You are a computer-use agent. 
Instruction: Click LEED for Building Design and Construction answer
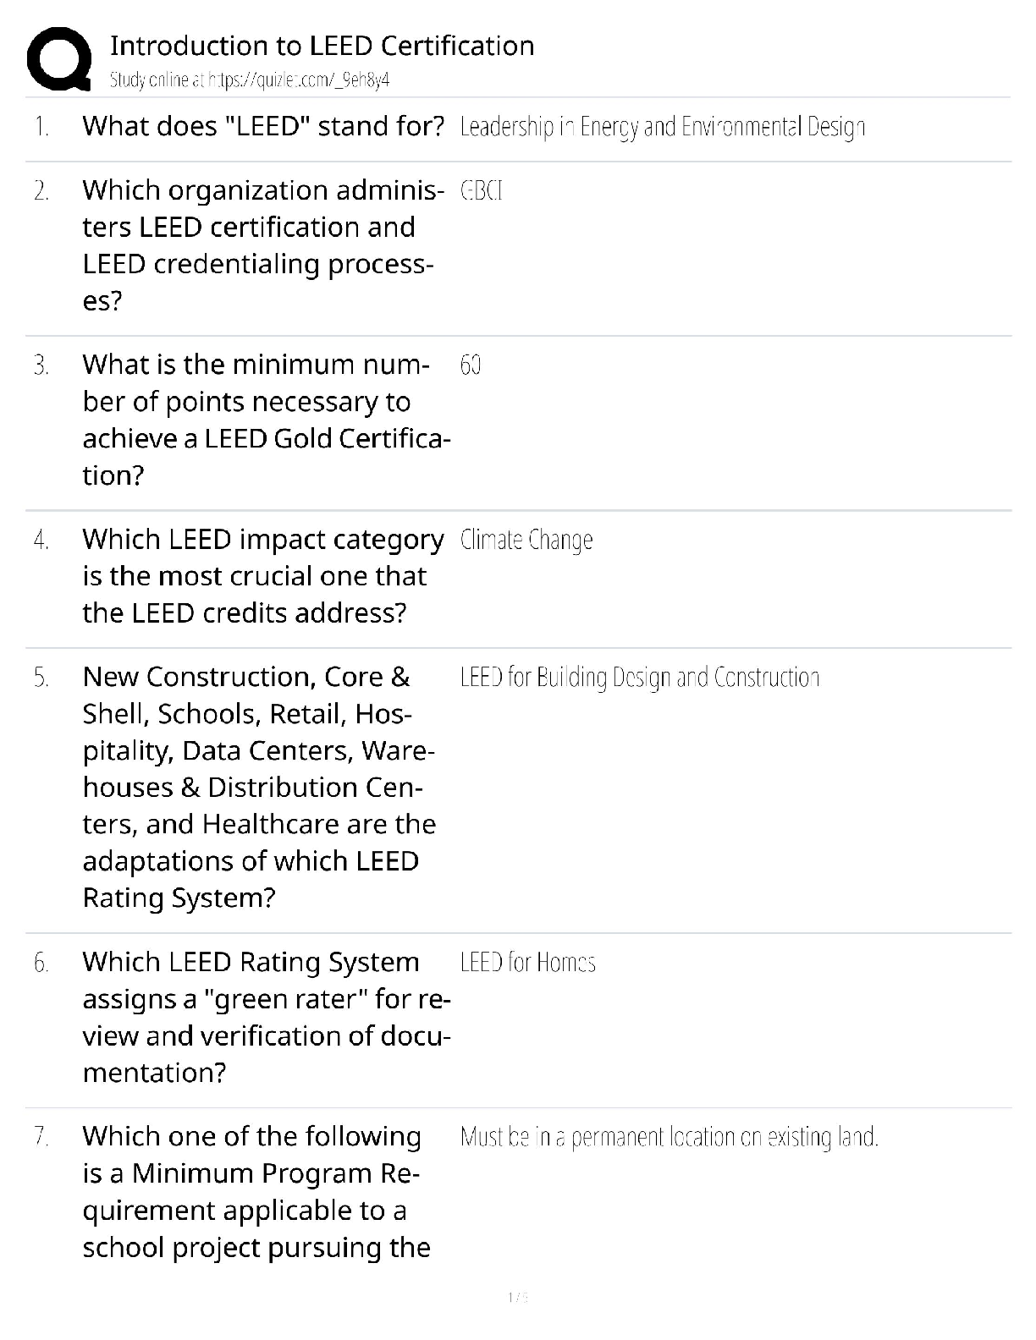pyautogui.click(x=640, y=678)
